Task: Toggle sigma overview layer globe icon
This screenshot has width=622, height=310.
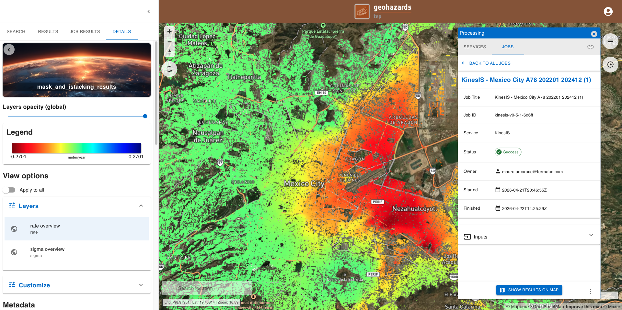Action: tap(14, 252)
